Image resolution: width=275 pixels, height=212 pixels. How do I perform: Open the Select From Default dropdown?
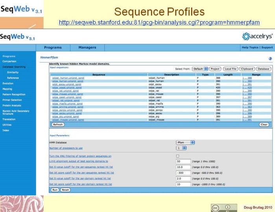click(x=200, y=69)
